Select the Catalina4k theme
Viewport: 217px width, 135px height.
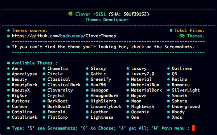coord(25,117)
